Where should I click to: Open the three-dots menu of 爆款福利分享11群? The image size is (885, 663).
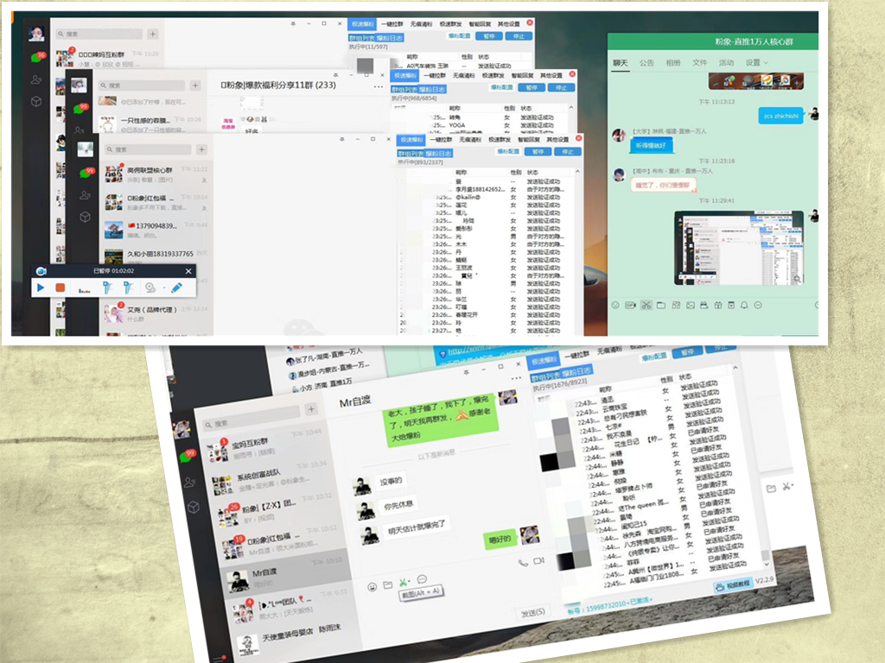378,86
